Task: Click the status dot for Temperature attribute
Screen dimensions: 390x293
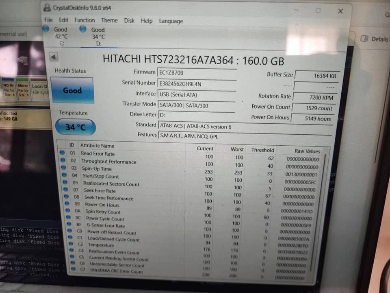Action: point(71,244)
